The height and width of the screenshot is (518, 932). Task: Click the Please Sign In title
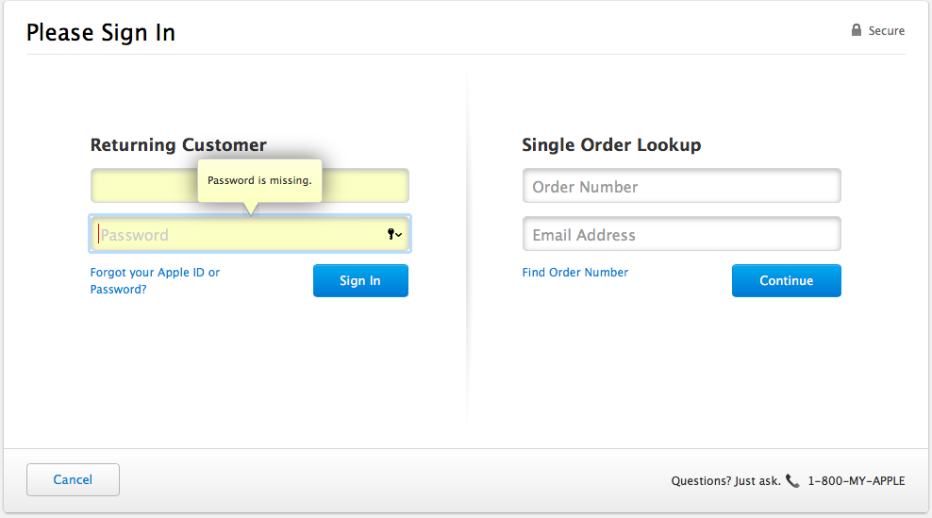point(101,33)
